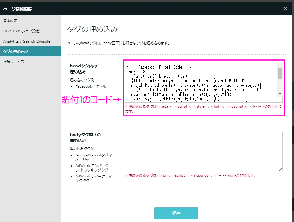294x222 pixels.
Task: Click the resize grip of head textarea
Action: [x=280, y=100]
